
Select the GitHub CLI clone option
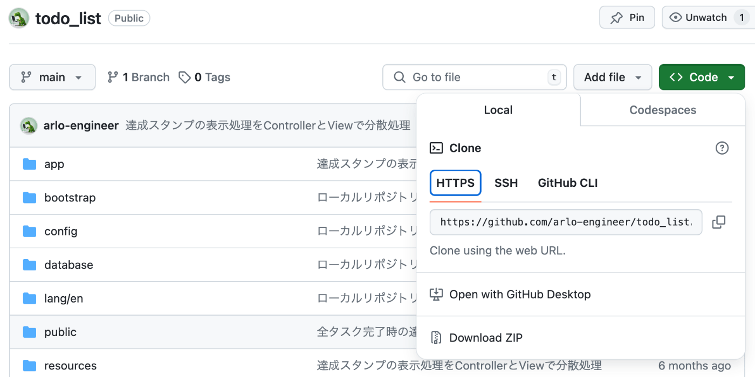[568, 183]
